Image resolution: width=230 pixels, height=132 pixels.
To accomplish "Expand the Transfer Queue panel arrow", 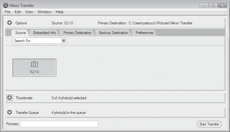I will click(9, 112).
